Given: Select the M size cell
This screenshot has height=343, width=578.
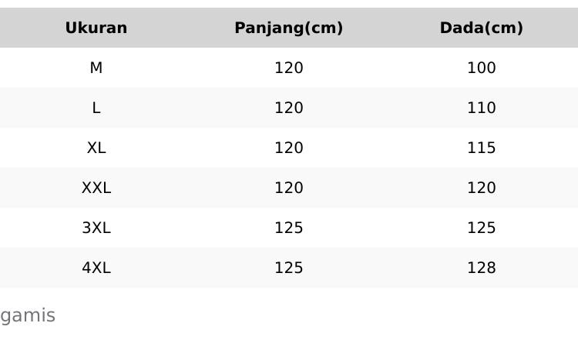Looking at the screenshot, I should pyautogui.click(x=96, y=68).
